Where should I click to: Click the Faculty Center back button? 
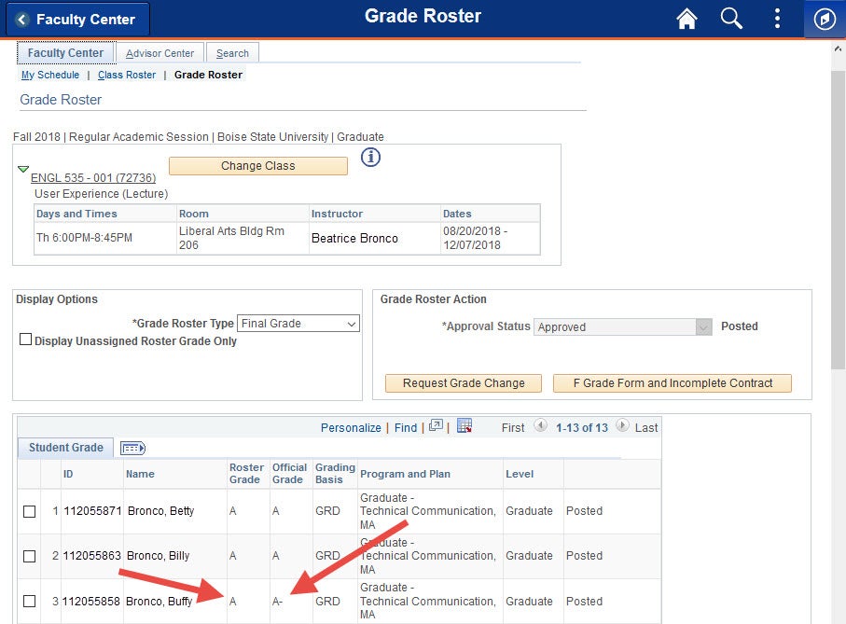click(77, 20)
